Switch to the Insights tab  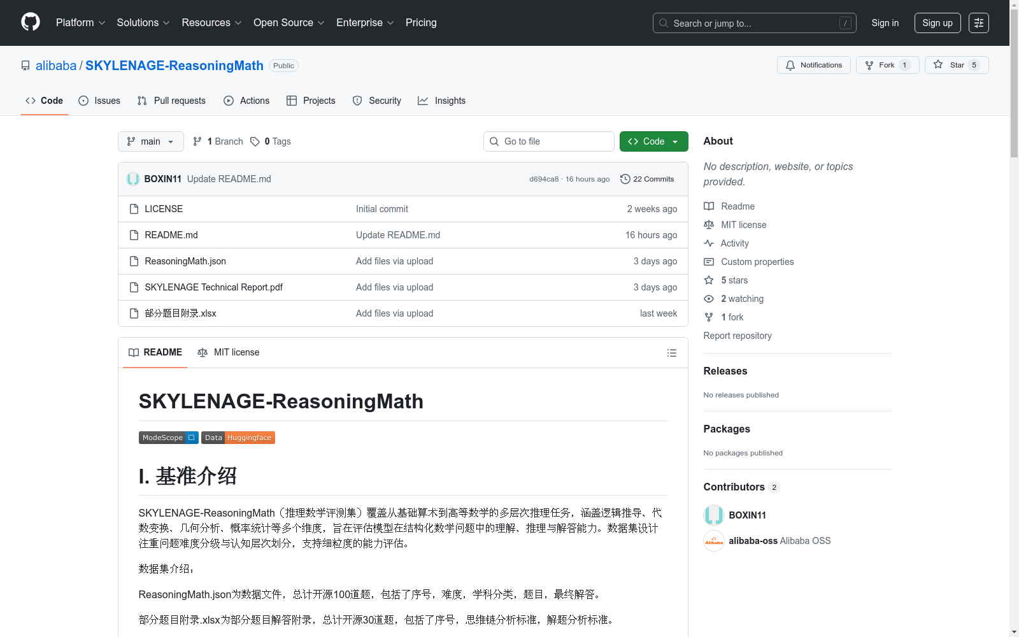(x=442, y=101)
